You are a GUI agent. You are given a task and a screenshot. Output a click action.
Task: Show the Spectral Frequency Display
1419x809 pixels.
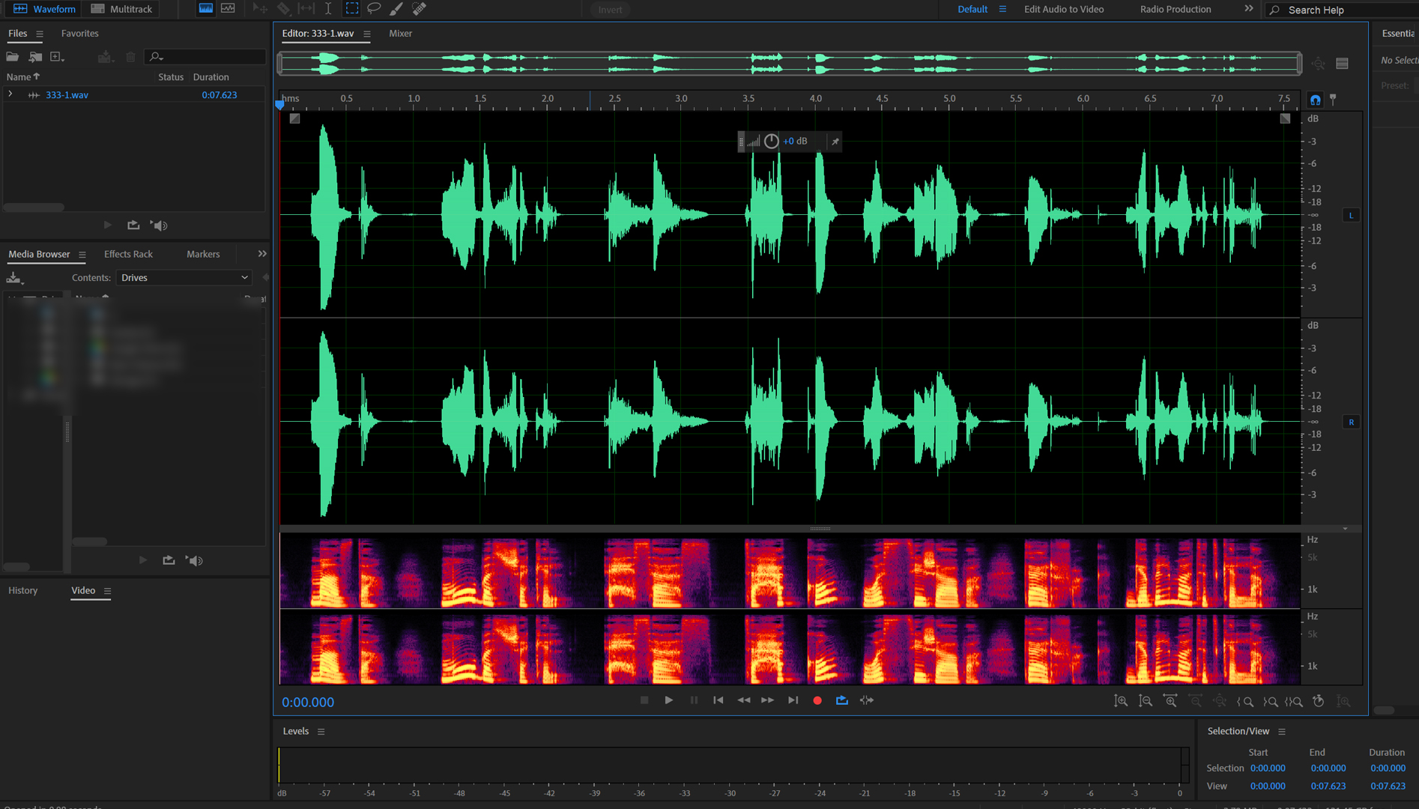pos(205,9)
